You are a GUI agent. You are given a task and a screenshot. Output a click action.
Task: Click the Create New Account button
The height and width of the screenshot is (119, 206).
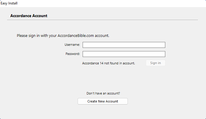point(102,101)
